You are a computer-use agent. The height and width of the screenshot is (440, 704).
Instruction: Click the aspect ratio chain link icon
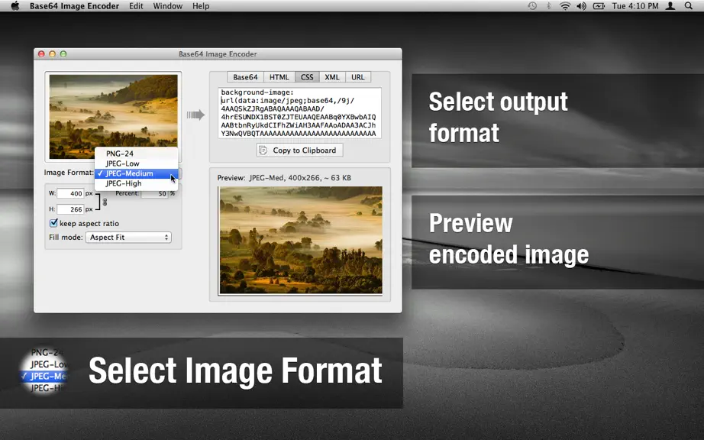pos(105,202)
